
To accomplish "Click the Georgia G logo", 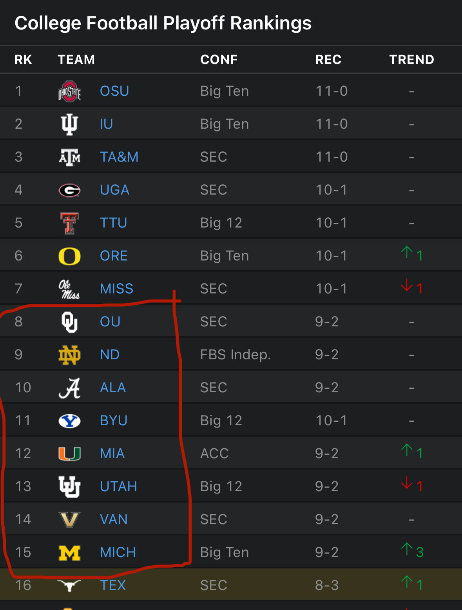I will point(69,190).
